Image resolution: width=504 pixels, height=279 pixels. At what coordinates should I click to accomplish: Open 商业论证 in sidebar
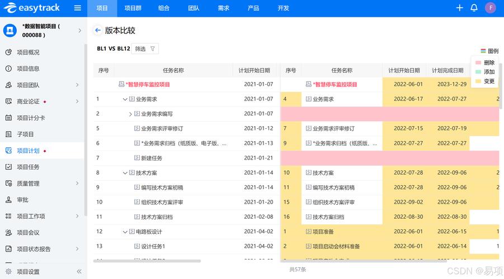(x=28, y=102)
